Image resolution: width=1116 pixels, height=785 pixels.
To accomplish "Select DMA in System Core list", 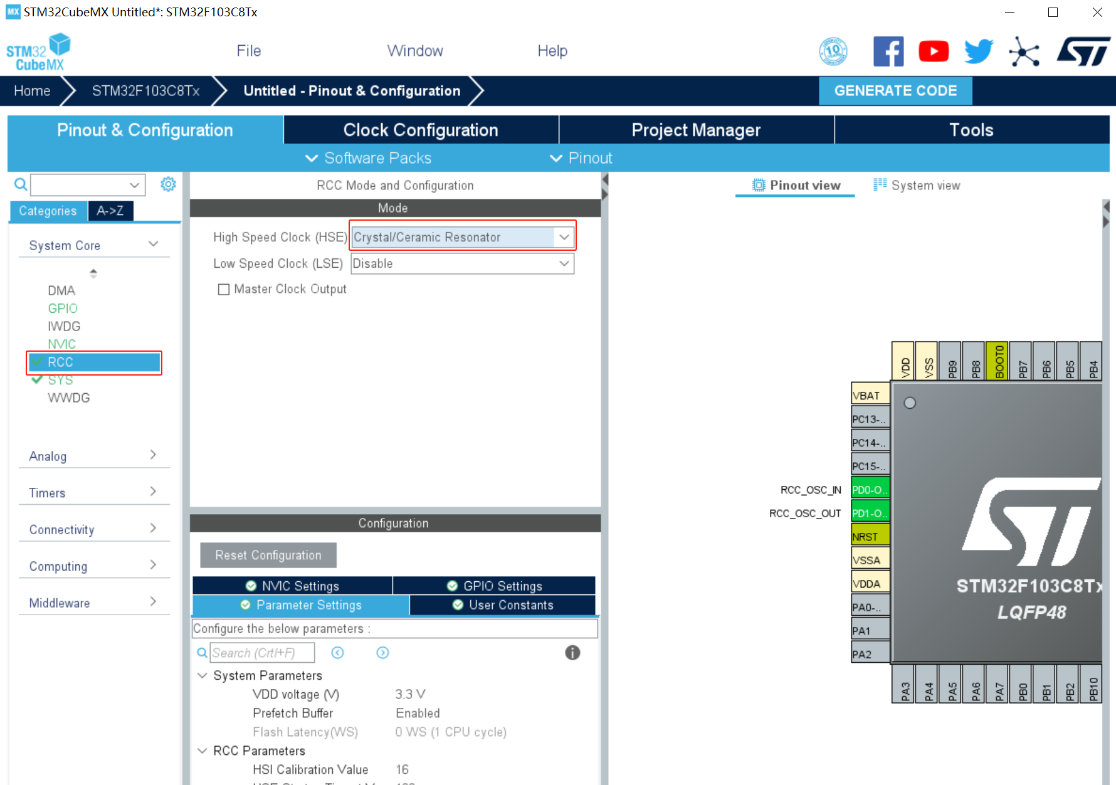I will click(61, 290).
